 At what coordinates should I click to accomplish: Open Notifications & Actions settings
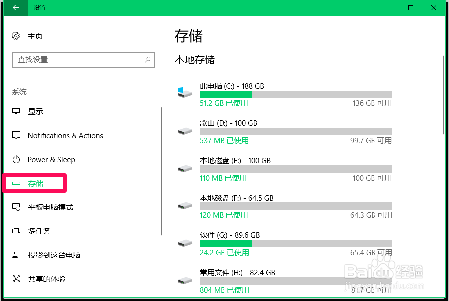(65, 136)
